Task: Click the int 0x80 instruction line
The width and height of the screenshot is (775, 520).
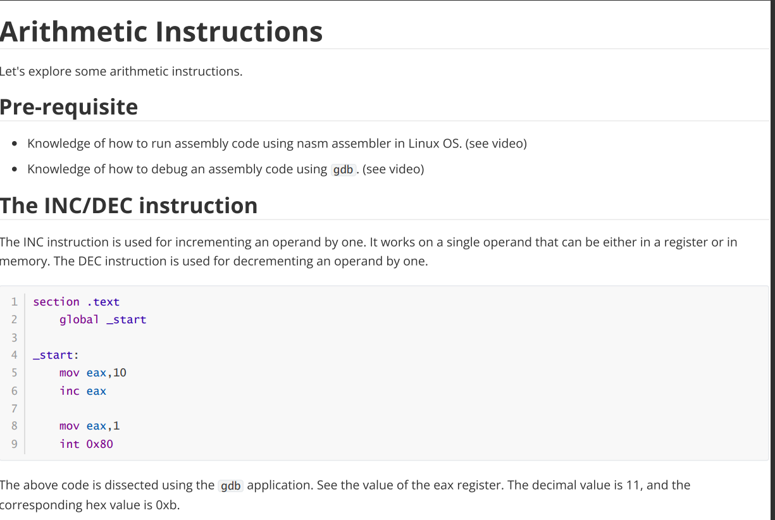Action: pos(86,444)
